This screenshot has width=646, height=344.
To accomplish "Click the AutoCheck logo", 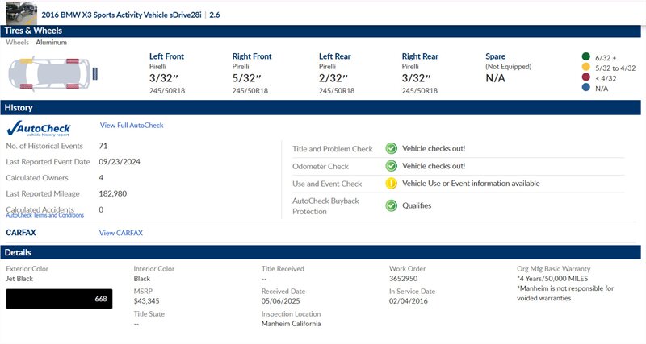I will [x=39, y=128].
